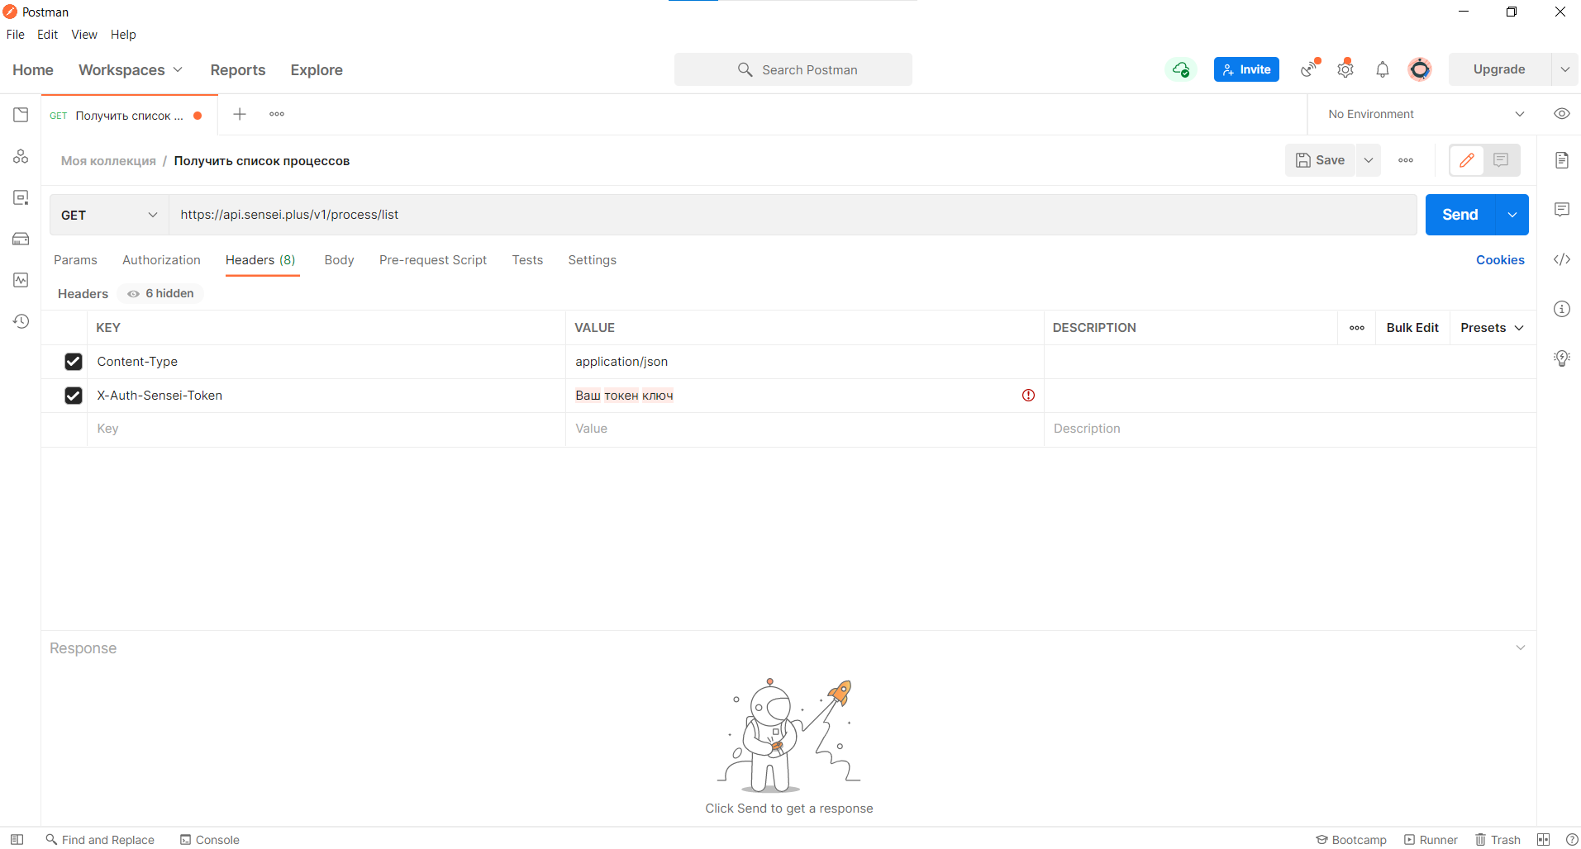
Task: Click the cloud sync status icon
Action: click(x=1181, y=69)
